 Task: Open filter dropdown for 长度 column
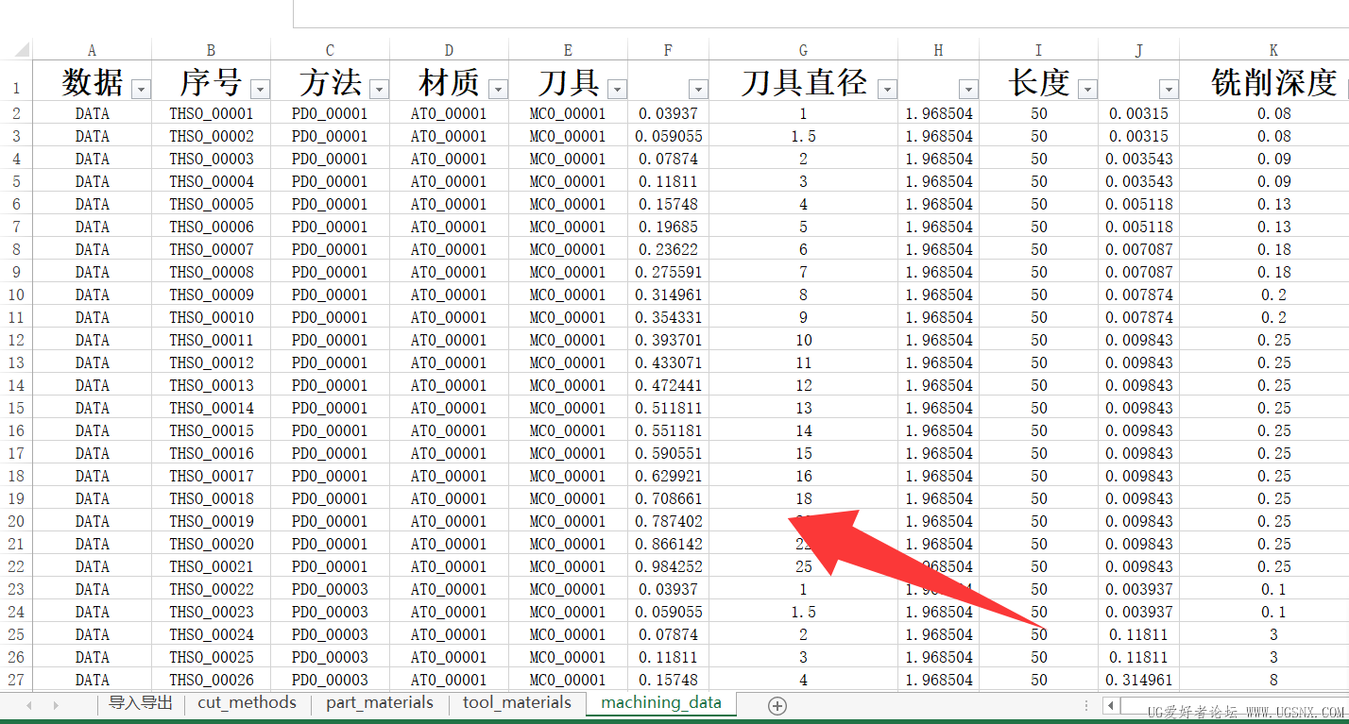pyautogui.click(x=1087, y=89)
